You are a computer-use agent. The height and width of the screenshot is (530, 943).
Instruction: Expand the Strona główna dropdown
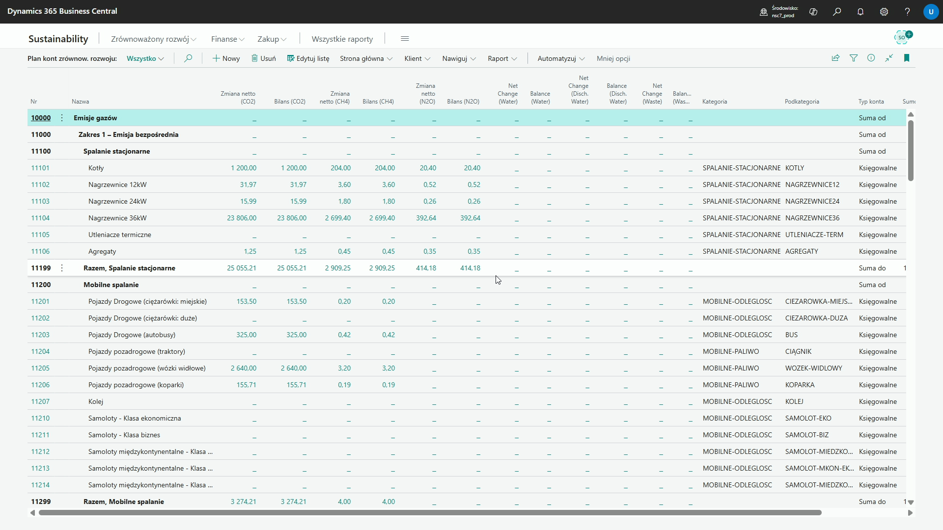click(366, 58)
